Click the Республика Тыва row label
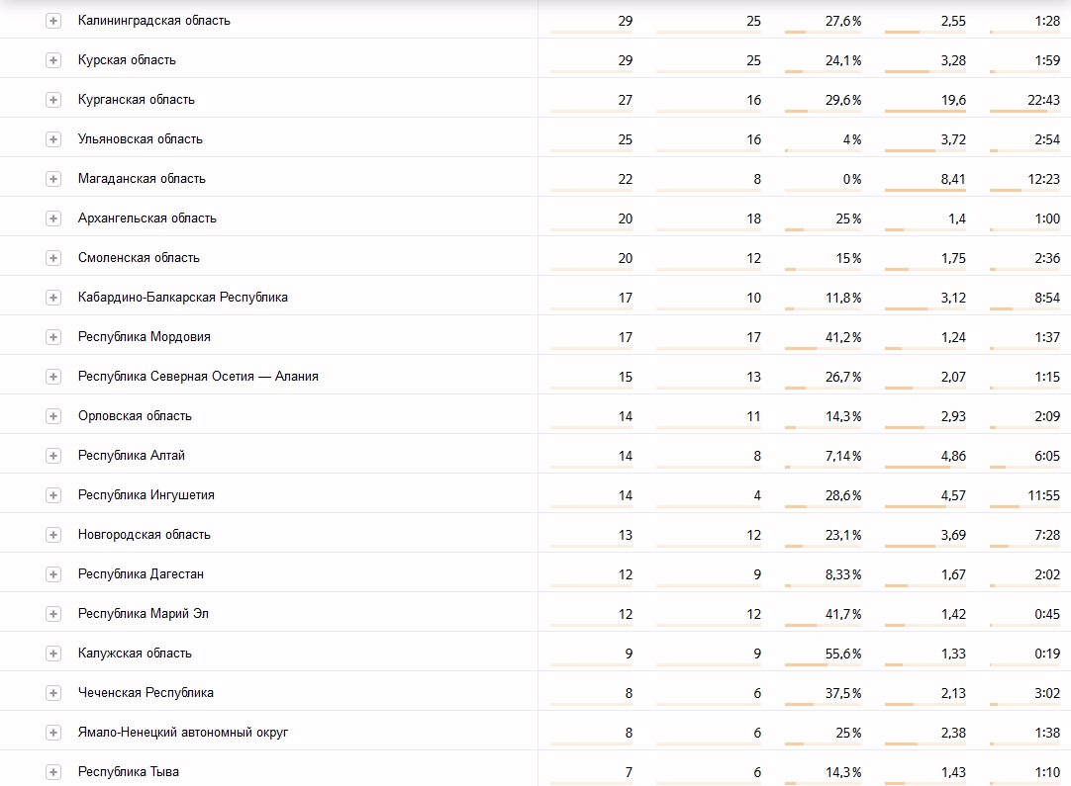 click(x=129, y=772)
